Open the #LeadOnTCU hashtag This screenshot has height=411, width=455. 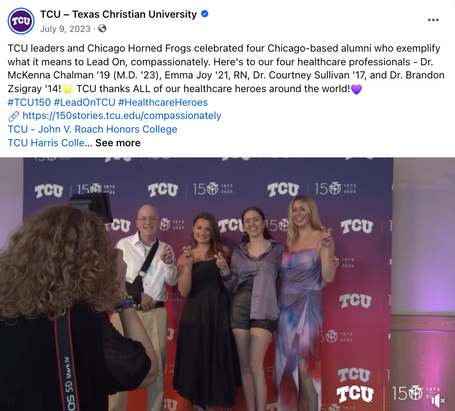85,102
